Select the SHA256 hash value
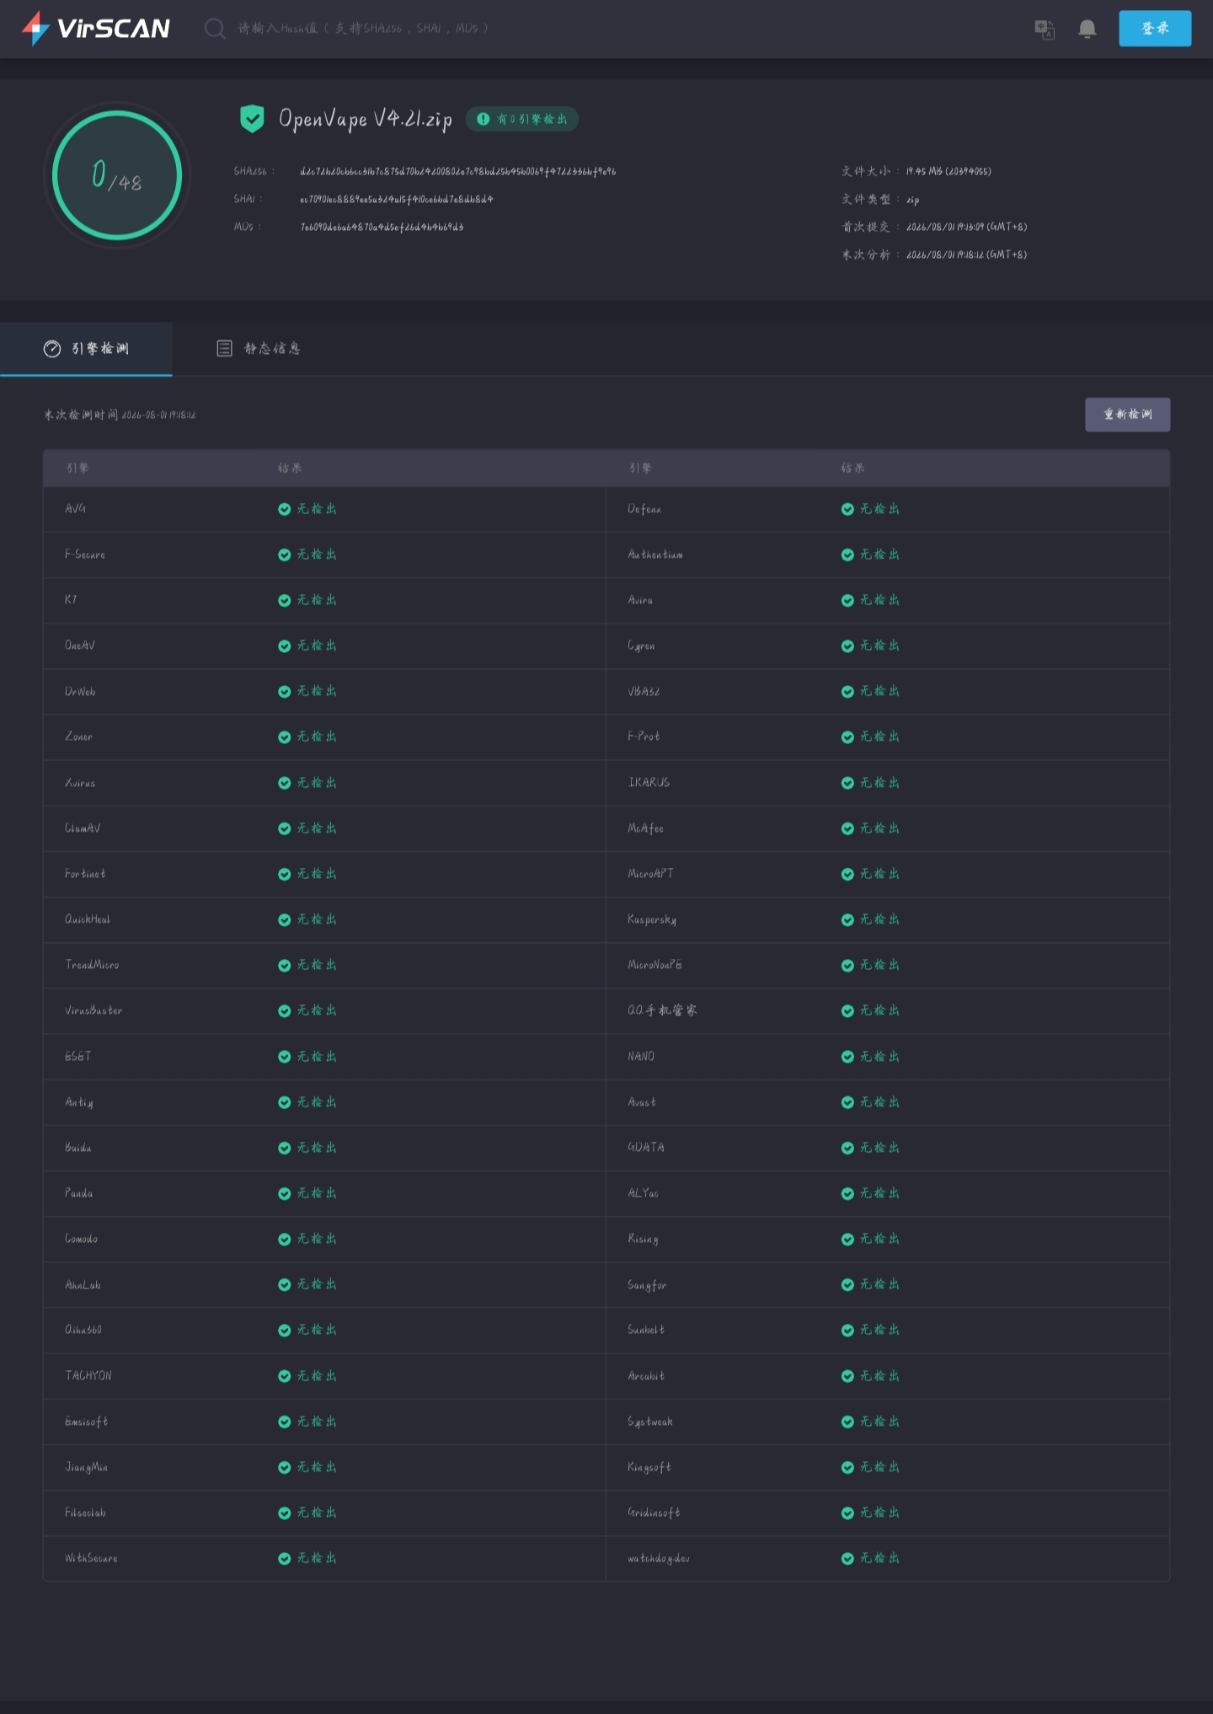The image size is (1213, 1714). 458,171
